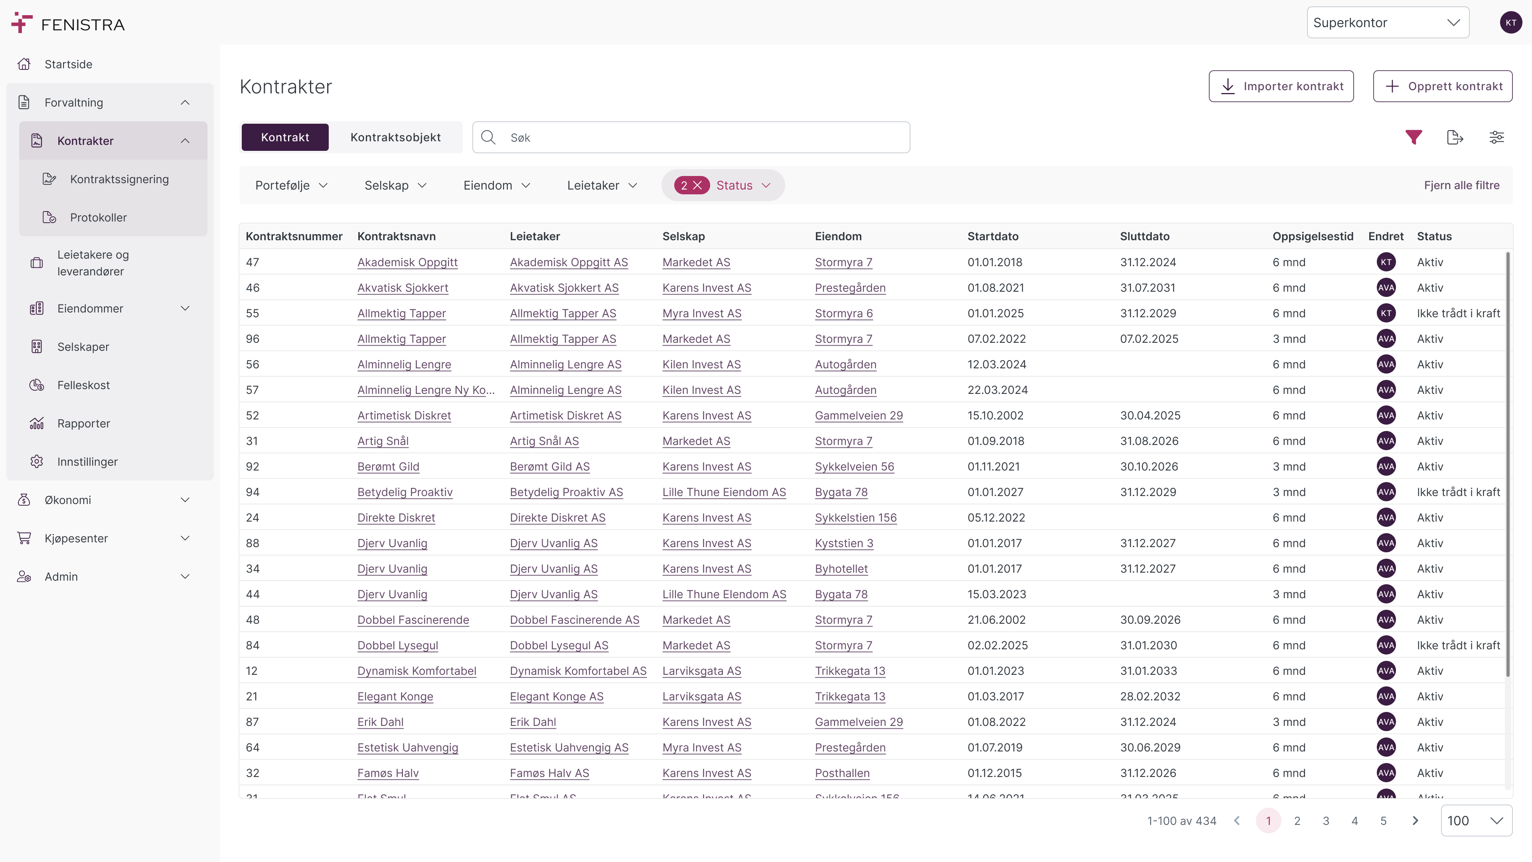Expand the Eiendommer chevron

[x=185, y=309]
